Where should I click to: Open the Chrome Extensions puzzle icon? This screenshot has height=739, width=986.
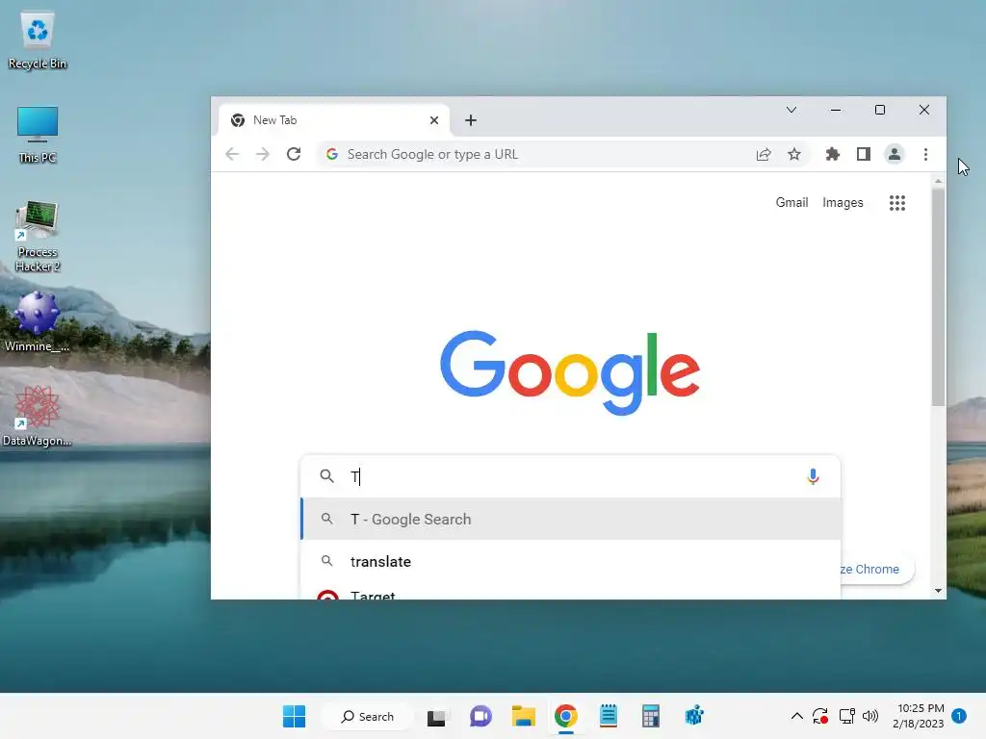coord(833,154)
